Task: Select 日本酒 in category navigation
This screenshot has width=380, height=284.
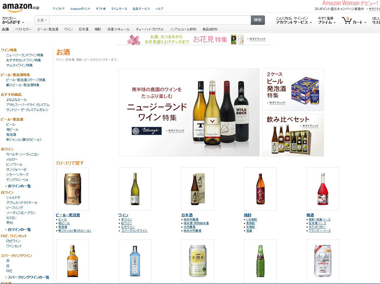Action: [83, 29]
